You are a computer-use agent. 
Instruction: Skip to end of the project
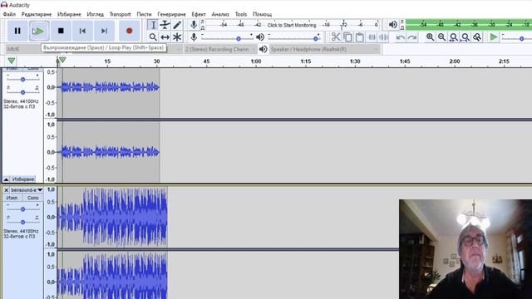[104, 31]
